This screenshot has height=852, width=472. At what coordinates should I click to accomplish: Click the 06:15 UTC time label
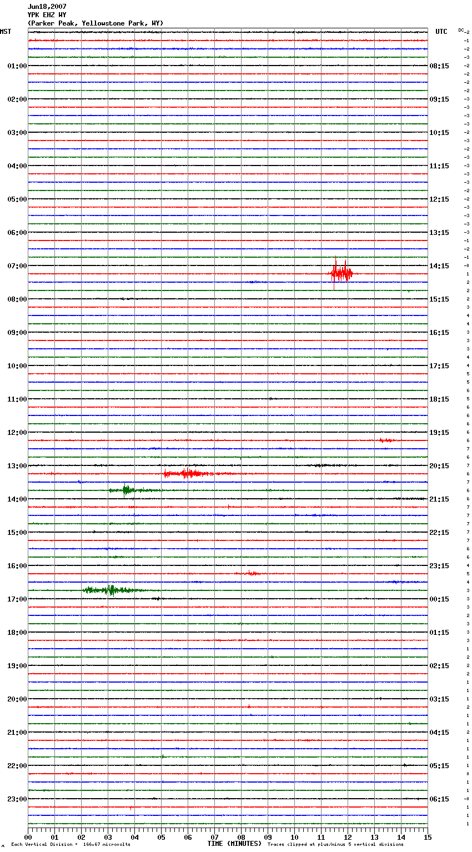click(x=439, y=799)
